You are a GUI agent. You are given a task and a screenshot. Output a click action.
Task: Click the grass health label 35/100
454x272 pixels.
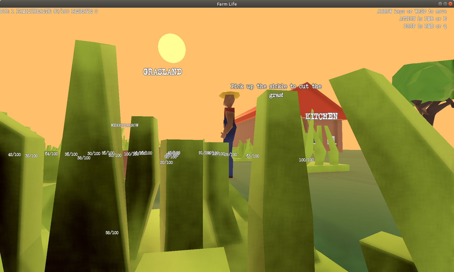(31, 156)
